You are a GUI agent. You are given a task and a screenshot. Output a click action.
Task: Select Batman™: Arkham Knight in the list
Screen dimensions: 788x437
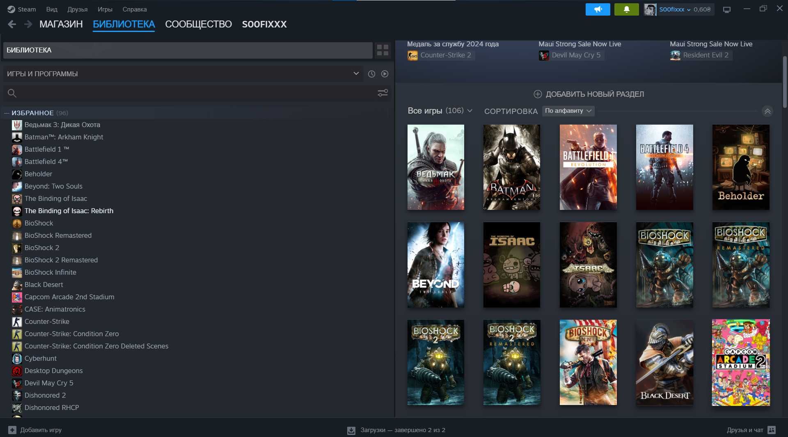point(64,137)
